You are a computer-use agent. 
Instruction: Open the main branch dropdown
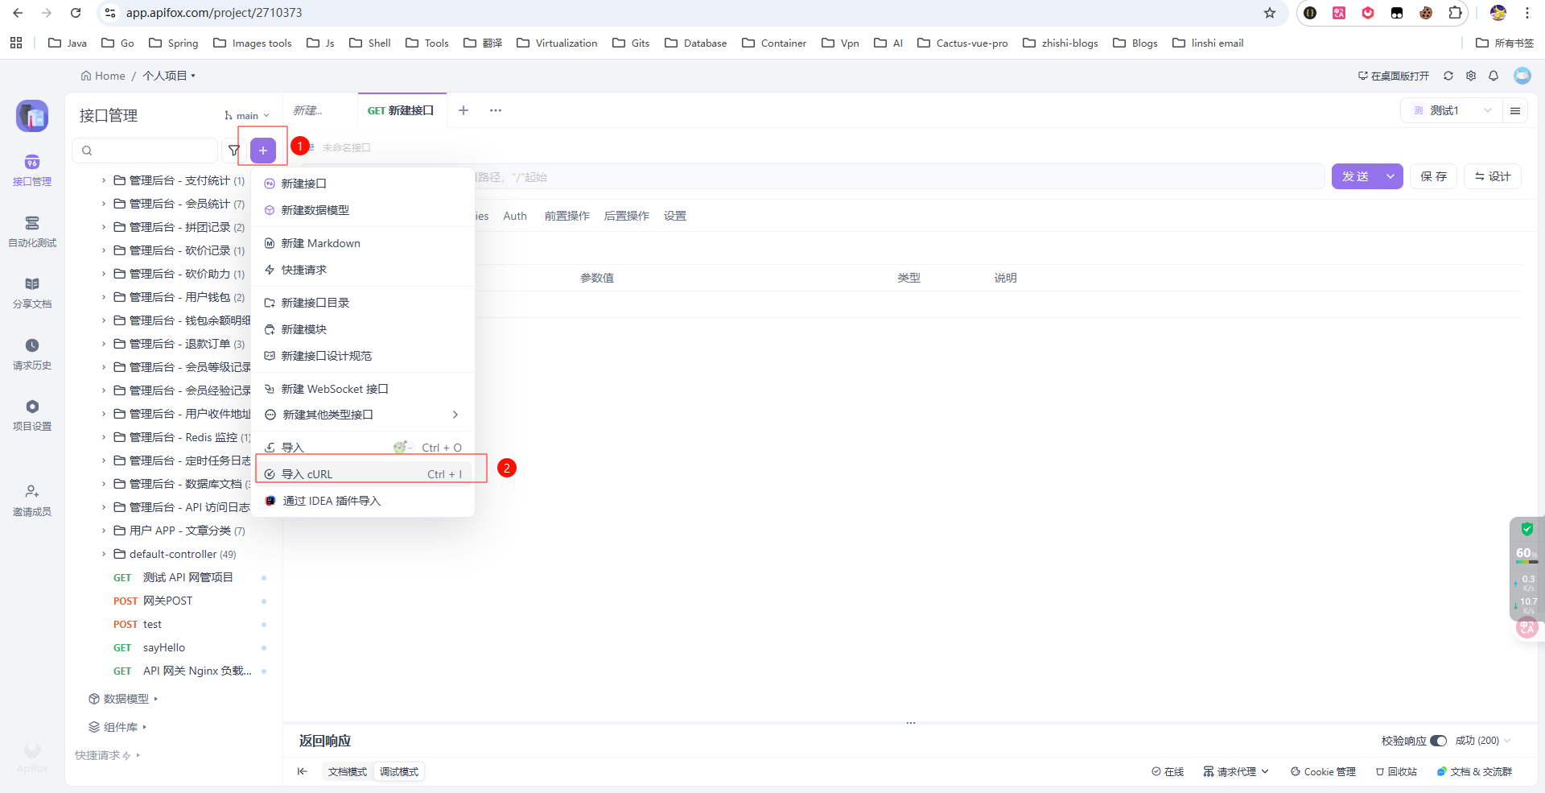247,116
